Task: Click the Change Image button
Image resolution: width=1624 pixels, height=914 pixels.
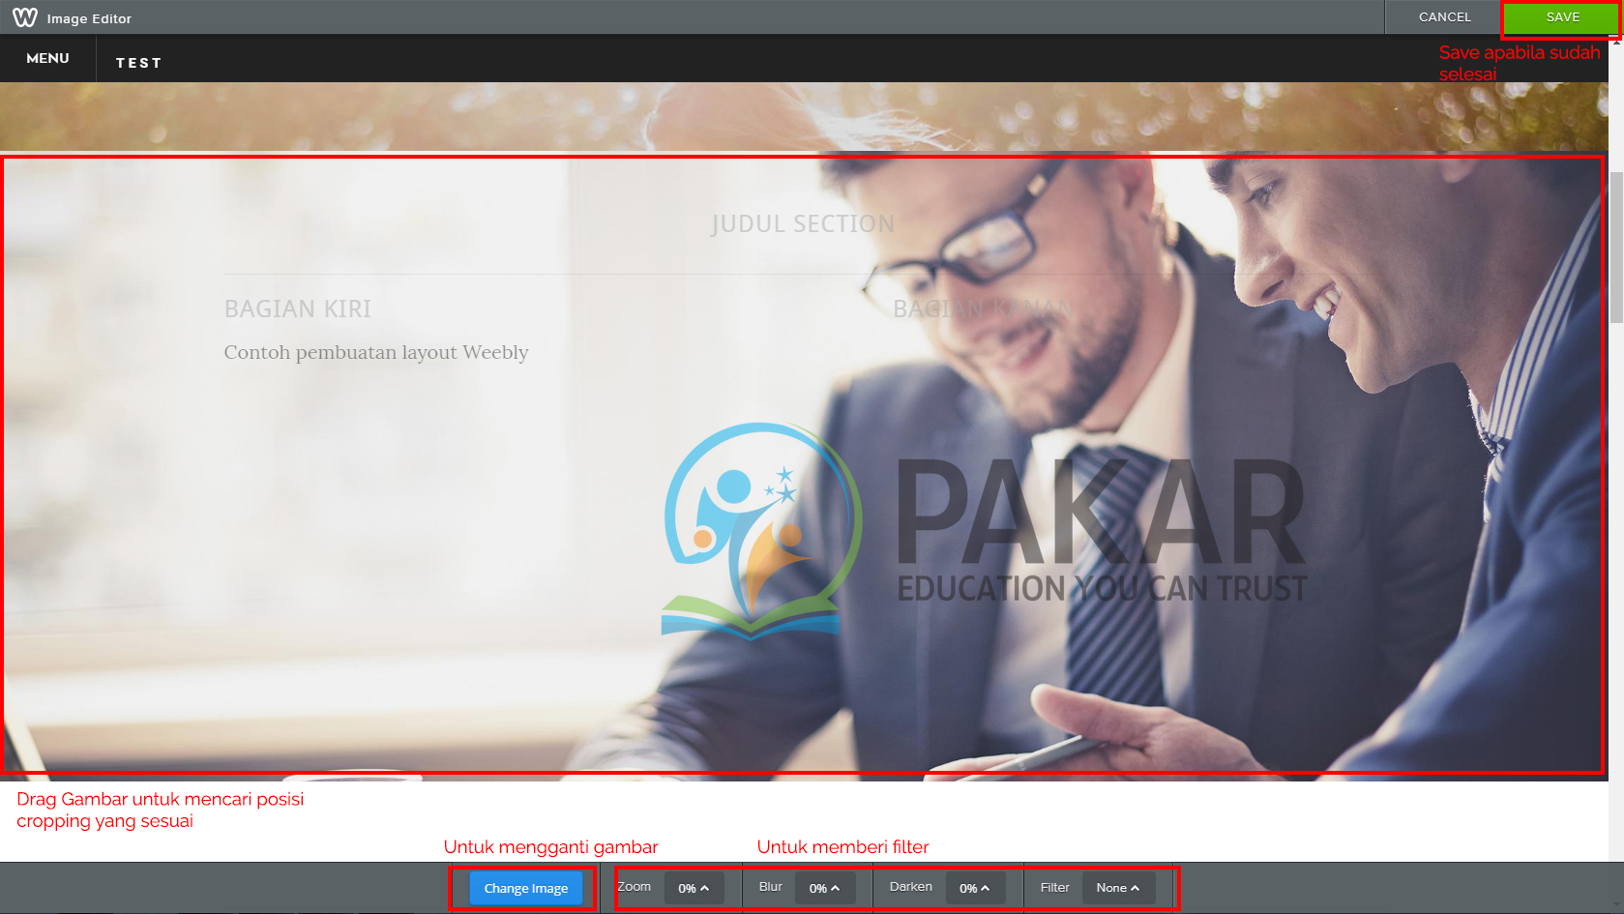Action: pyautogui.click(x=526, y=888)
